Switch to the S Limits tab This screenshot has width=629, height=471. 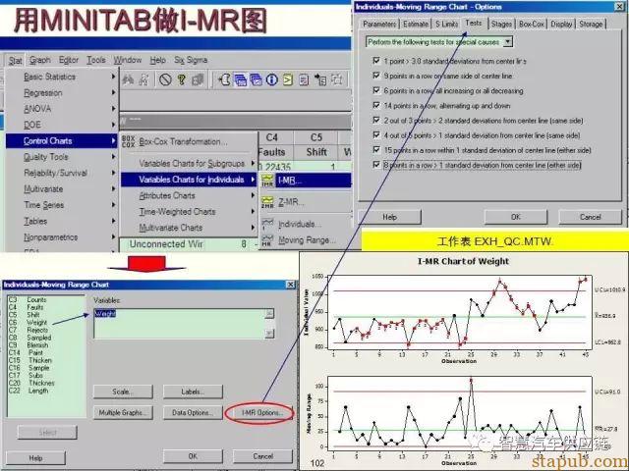446,24
